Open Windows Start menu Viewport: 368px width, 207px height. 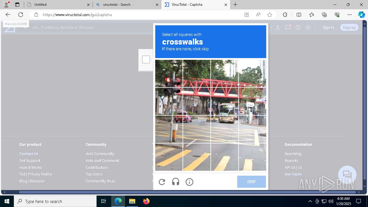(7, 201)
